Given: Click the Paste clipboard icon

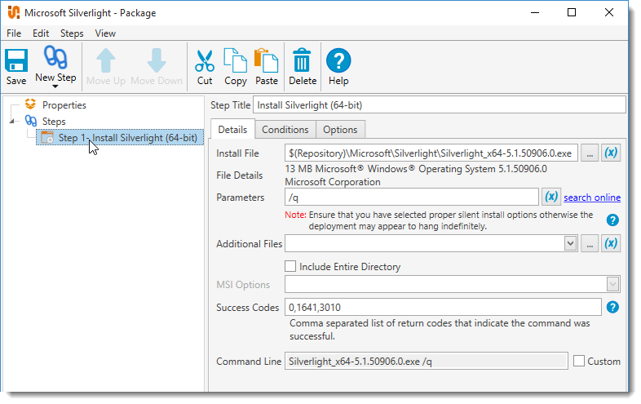Looking at the screenshot, I should (x=267, y=65).
